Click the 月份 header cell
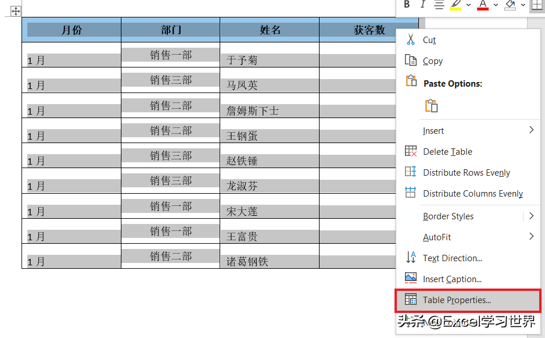Viewport: 545px width, 338px height. pos(71,30)
